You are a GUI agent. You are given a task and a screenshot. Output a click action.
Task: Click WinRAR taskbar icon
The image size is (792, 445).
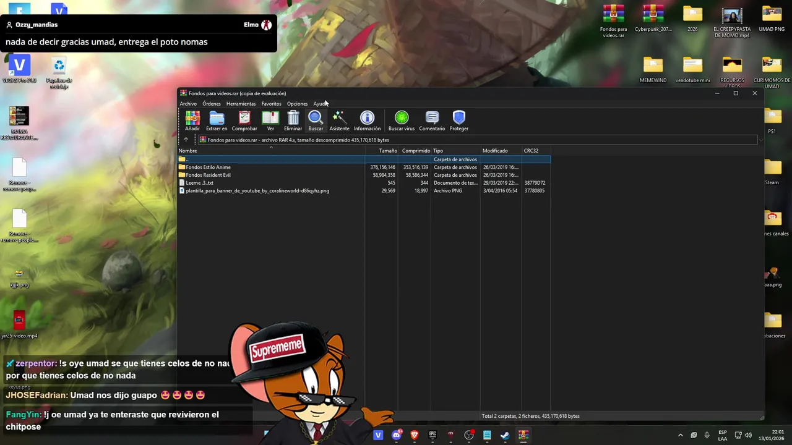523,435
